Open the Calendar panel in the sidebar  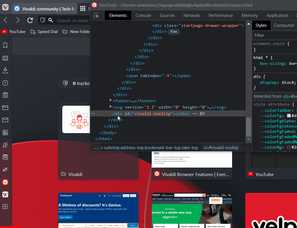point(5,157)
